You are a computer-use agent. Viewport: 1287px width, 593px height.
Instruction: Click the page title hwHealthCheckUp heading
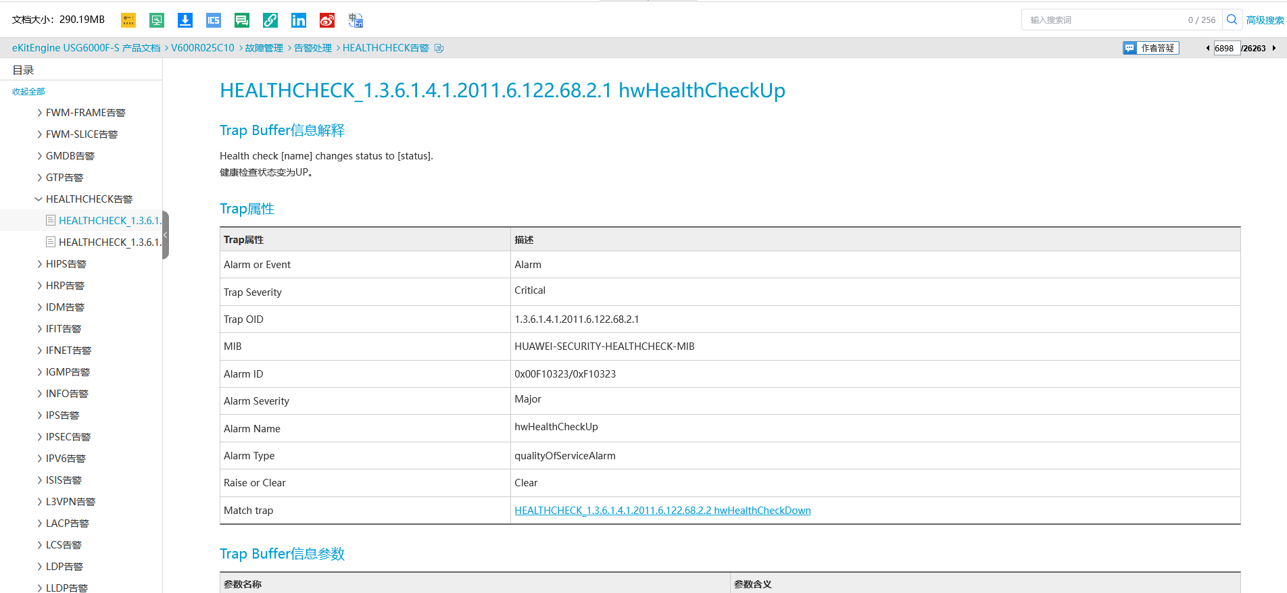(x=502, y=91)
